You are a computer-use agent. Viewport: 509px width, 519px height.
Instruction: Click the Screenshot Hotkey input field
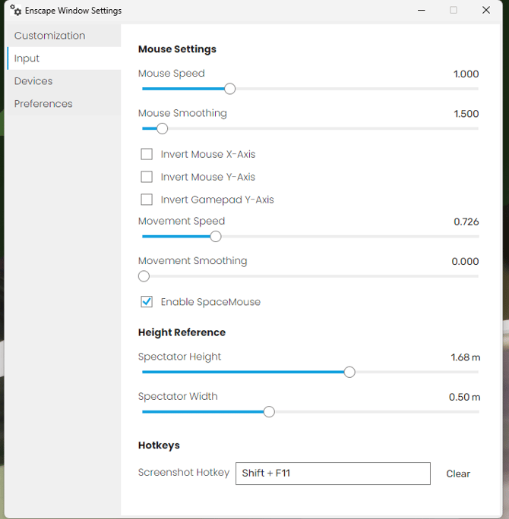coord(333,473)
